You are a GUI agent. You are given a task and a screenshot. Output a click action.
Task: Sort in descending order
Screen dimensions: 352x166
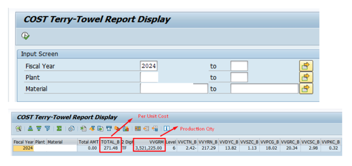point(39,128)
